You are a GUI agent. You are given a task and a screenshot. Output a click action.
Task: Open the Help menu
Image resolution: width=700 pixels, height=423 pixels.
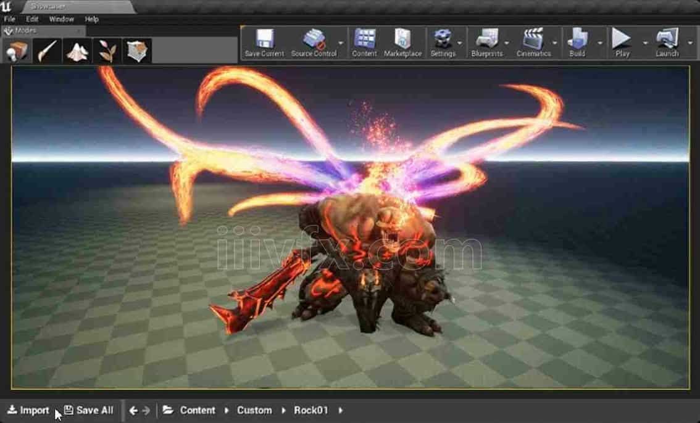pyautogui.click(x=91, y=19)
